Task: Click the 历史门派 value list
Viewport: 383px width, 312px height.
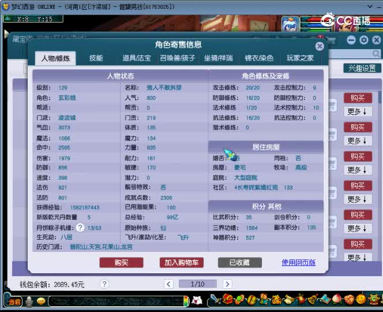Action: pyautogui.click(x=101, y=247)
